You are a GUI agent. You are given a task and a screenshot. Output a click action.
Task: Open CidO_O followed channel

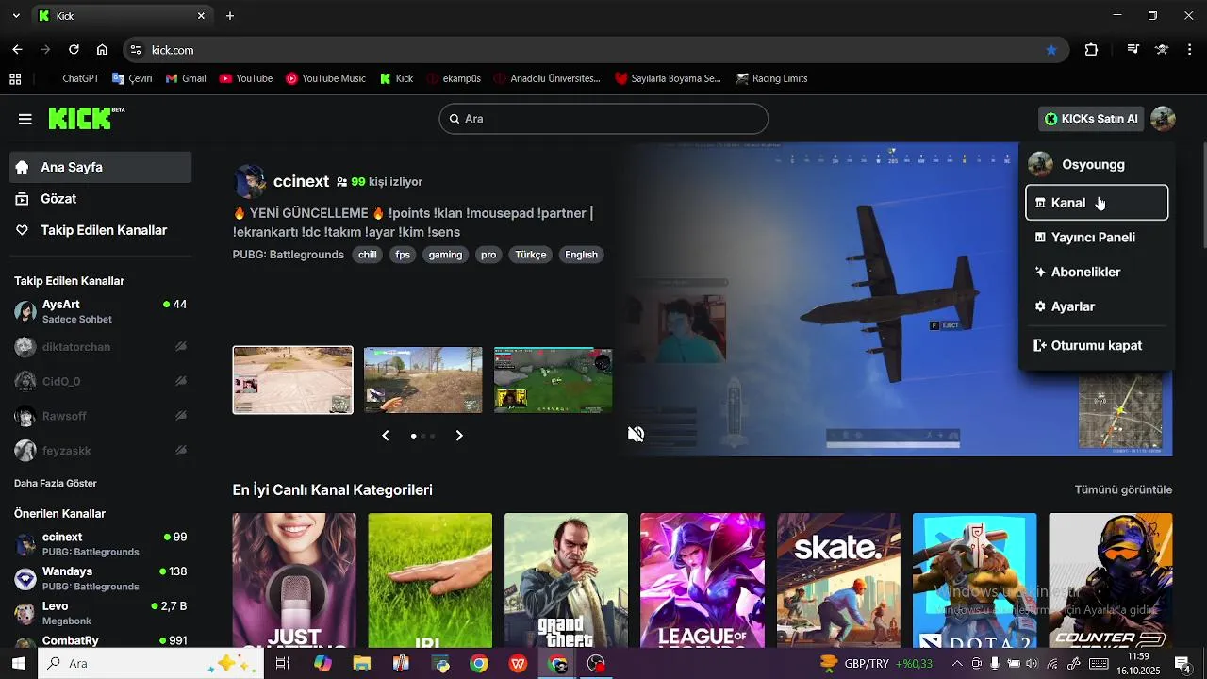101,382
